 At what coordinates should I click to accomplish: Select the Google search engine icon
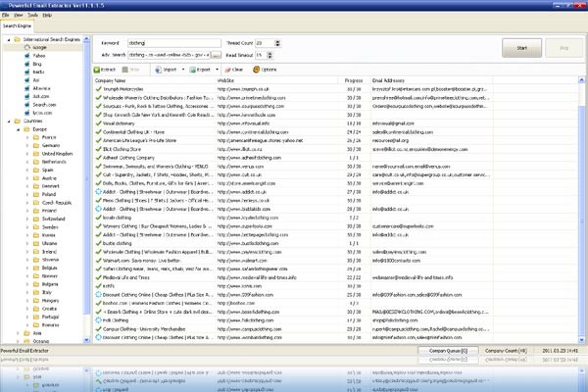pos(27,47)
